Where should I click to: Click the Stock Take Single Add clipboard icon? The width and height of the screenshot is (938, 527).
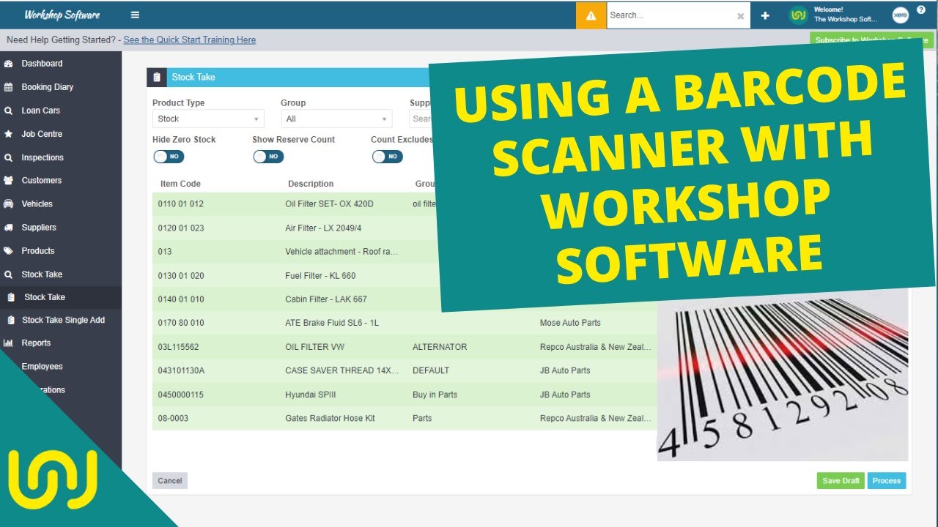pyautogui.click(x=11, y=320)
